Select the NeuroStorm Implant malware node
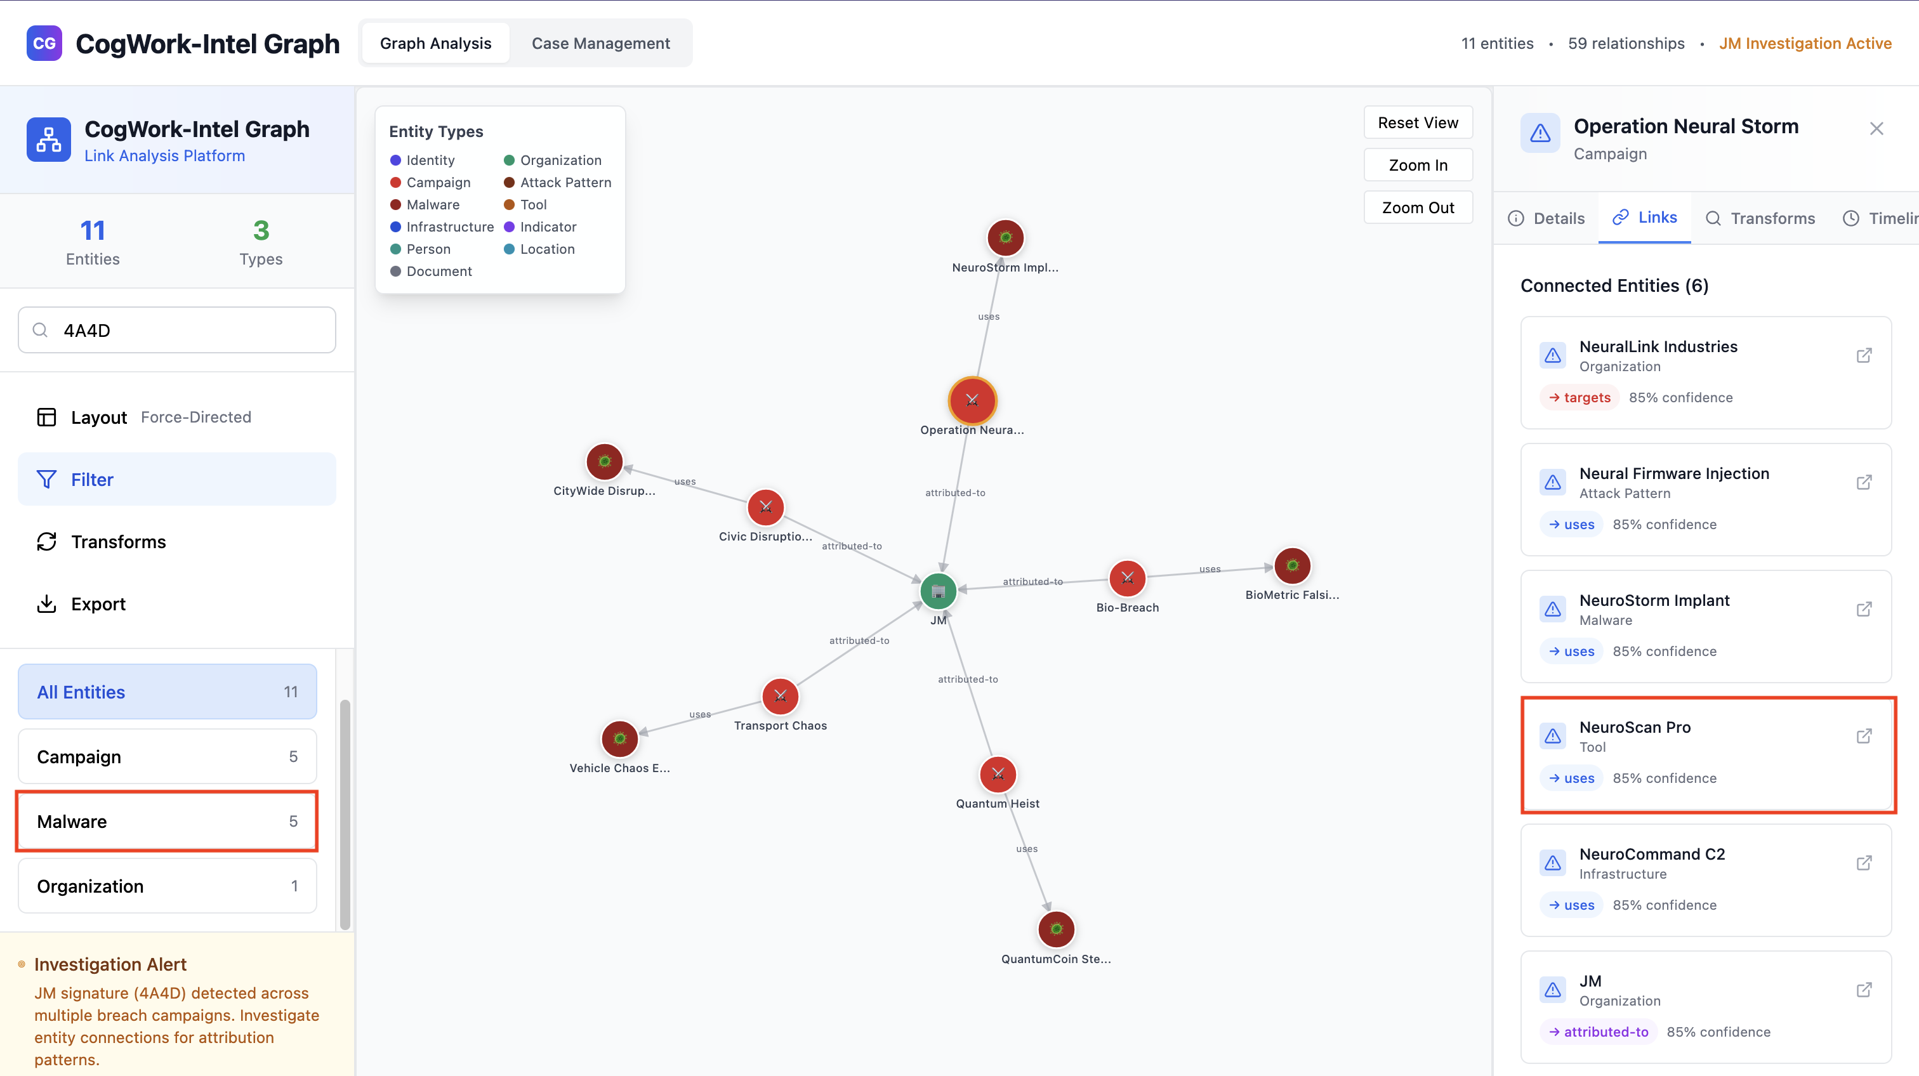The height and width of the screenshot is (1076, 1919). [1005, 237]
